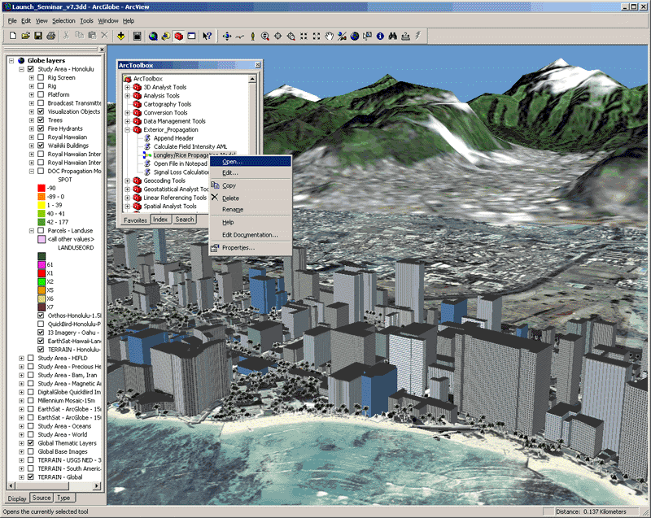
Task: Select the Navigate tool
Action: point(227,36)
